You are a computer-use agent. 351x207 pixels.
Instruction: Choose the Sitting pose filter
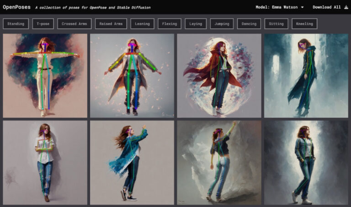tap(276, 24)
